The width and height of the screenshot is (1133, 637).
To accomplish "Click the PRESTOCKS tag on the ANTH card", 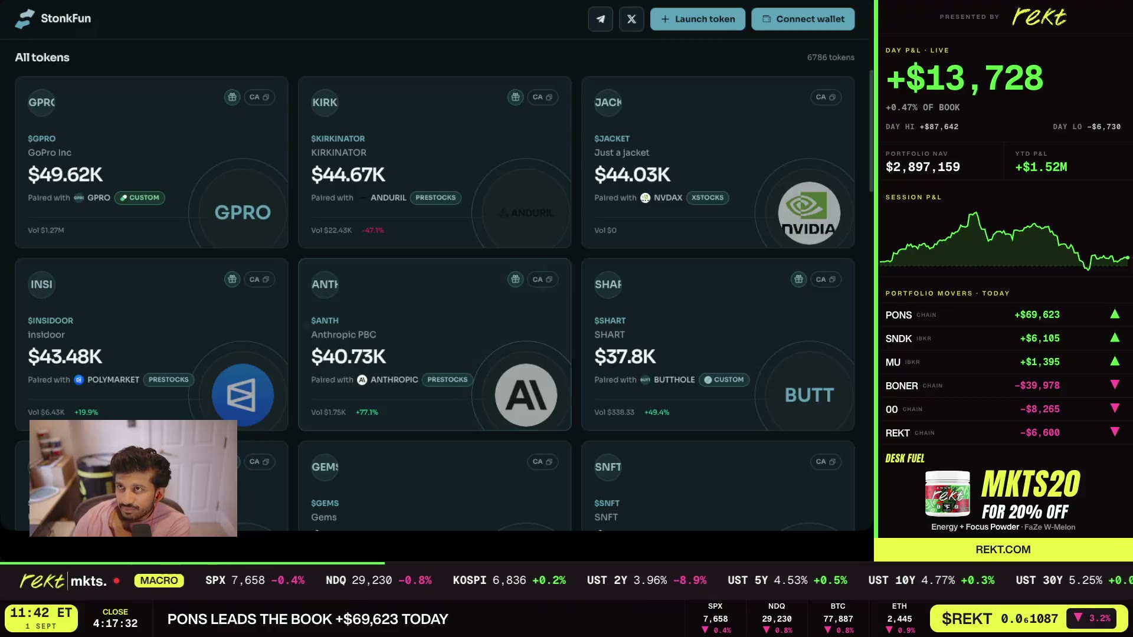I will pyautogui.click(x=447, y=380).
